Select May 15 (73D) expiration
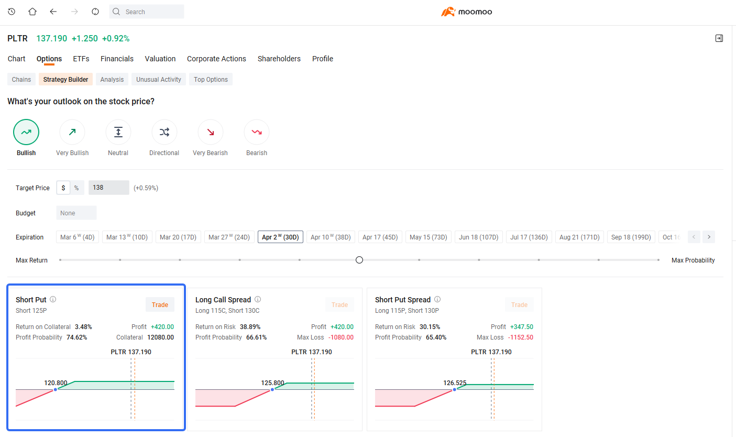The image size is (736, 437). pyautogui.click(x=429, y=237)
